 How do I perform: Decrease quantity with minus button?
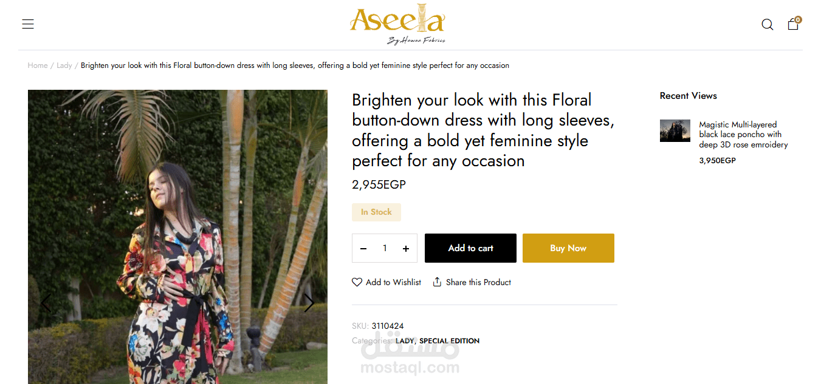[x=363, y=249]
